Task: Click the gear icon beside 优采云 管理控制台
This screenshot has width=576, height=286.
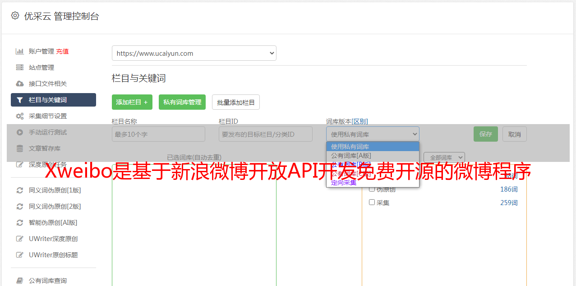Action: [15, 16]
